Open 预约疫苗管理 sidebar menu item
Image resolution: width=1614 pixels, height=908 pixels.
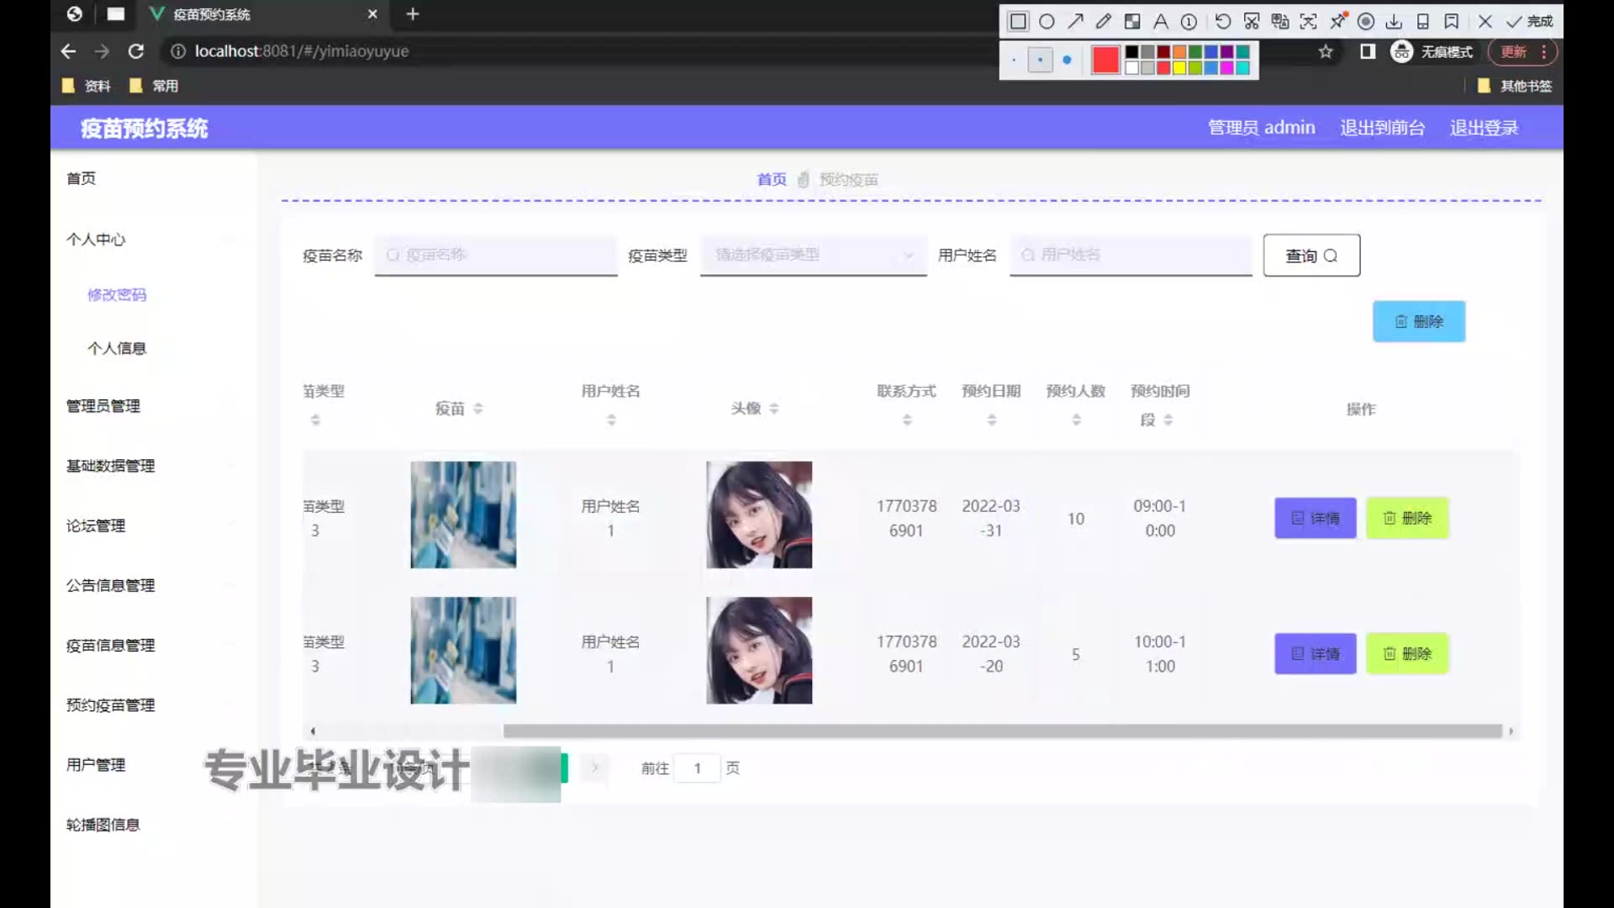tap(110, 705)
